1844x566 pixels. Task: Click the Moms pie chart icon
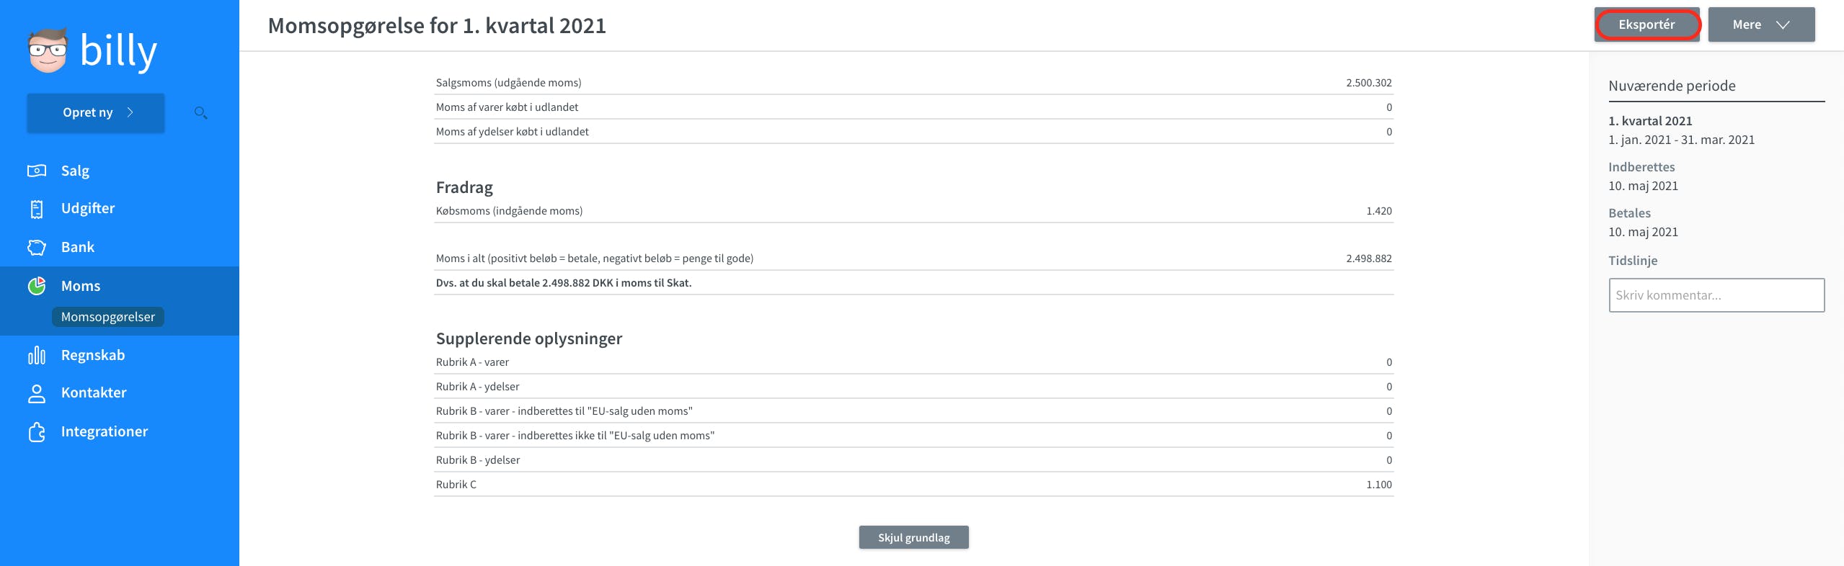37,286
